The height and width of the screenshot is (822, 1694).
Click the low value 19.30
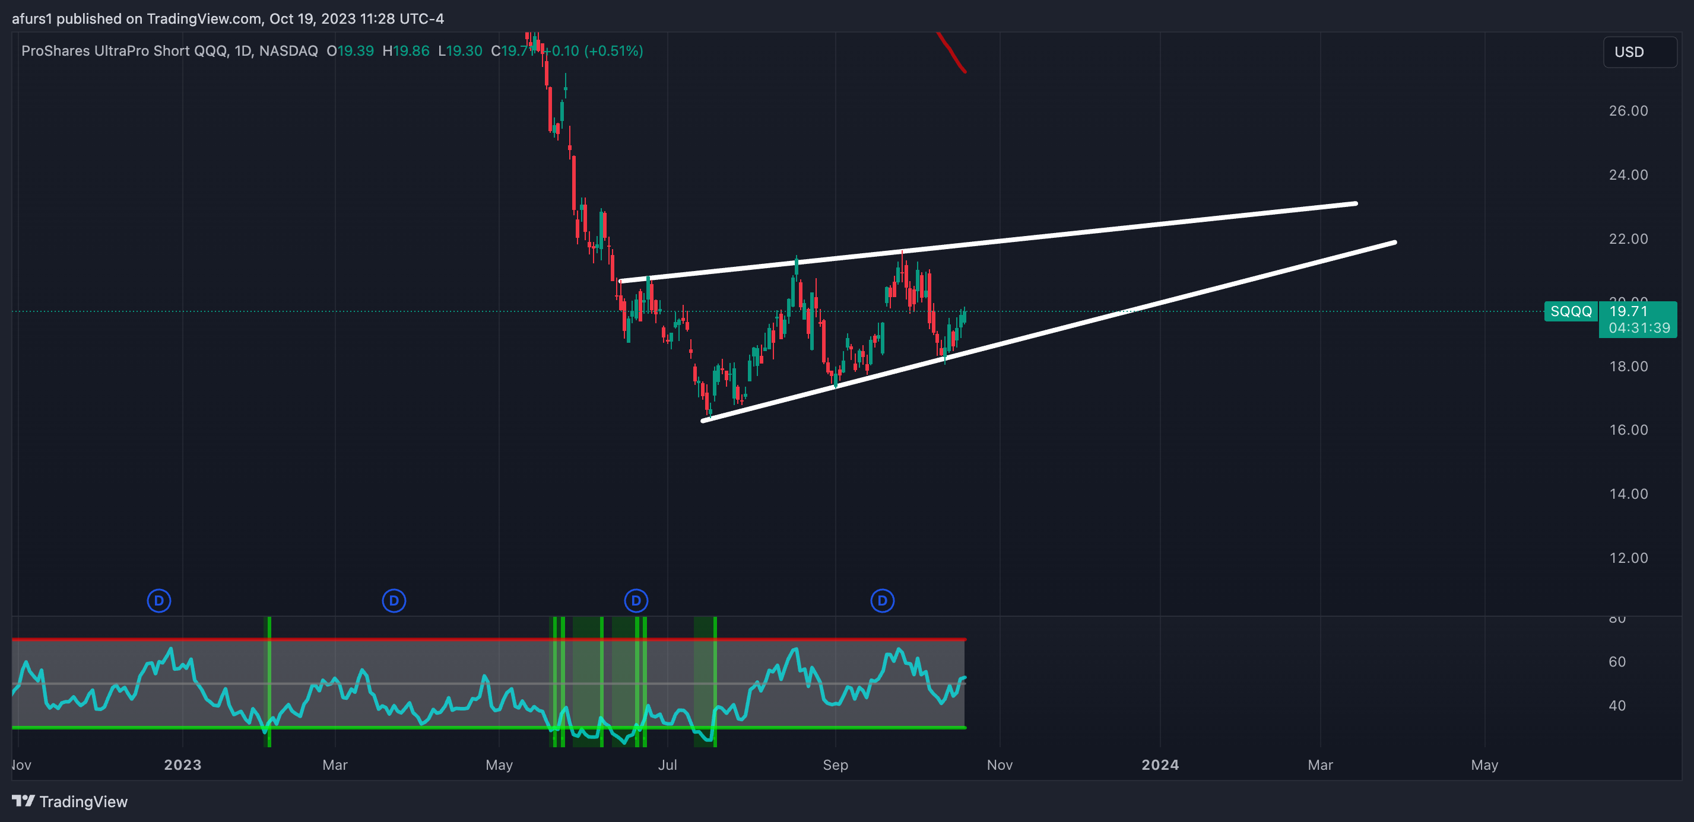pos(464,50)
